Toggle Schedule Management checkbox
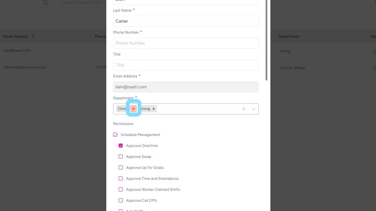Viewport: 376px width, 211px height. click(x=115, y=135)
